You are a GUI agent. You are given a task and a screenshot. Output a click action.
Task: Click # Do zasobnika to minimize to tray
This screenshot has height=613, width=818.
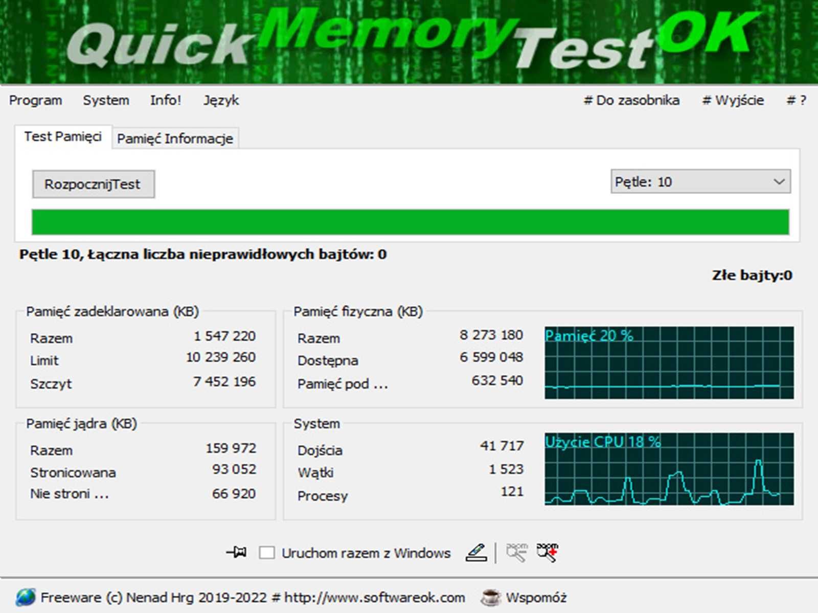(631, 100)
